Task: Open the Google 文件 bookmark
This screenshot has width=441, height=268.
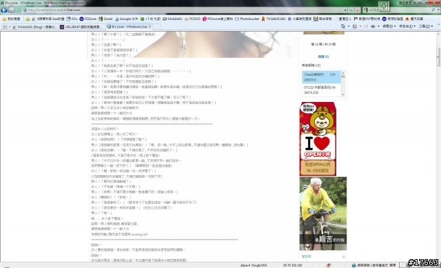Action: point(126,19)
